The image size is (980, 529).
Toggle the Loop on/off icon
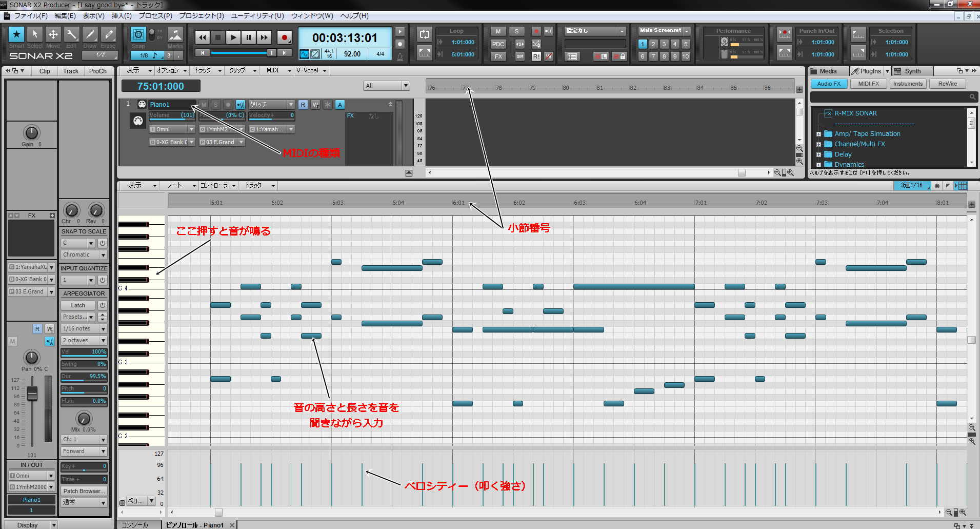pos(425,34)
